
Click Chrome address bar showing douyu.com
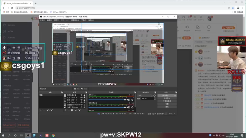(121, 8)
